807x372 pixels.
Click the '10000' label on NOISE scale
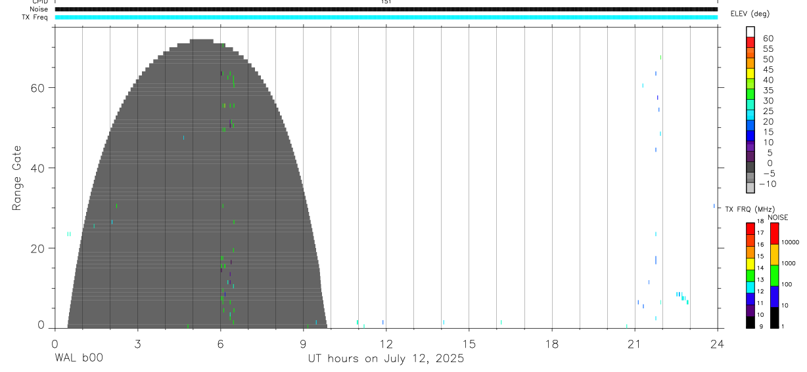tap(790, 242)
